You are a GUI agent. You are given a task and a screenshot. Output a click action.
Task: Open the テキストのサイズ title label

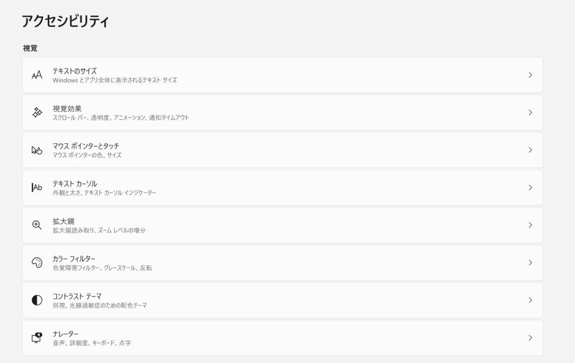pyautogui.click(x=75, y=71)
